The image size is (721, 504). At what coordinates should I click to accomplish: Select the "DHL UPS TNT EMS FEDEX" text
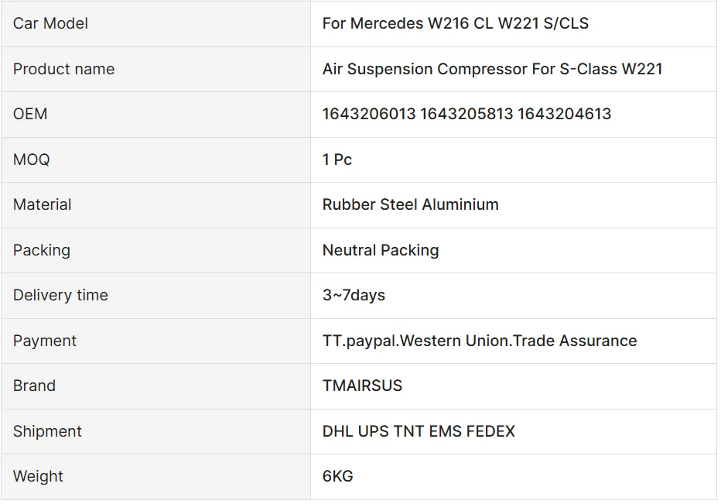point(419,431)
